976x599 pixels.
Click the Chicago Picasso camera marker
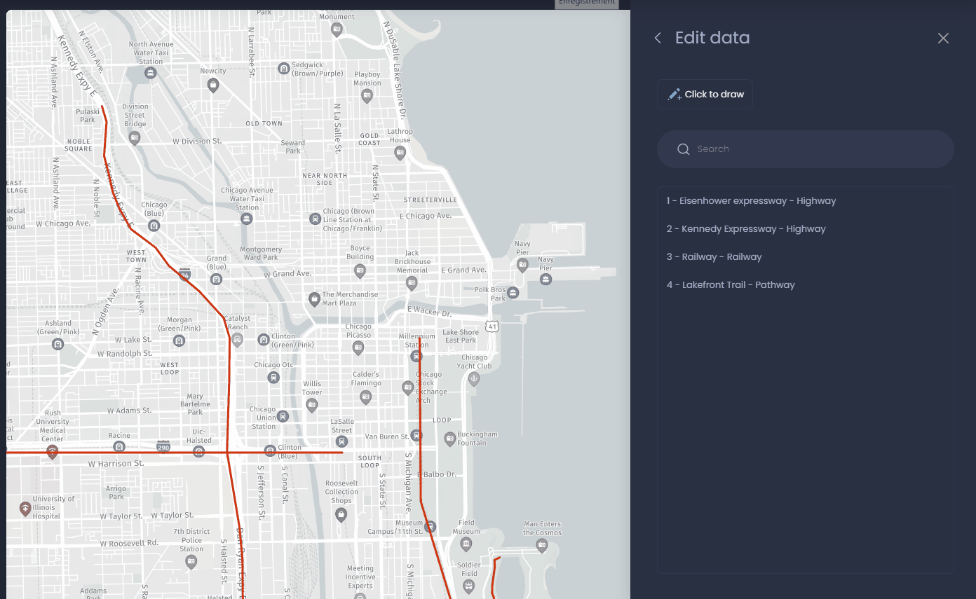tap(358, 347)
